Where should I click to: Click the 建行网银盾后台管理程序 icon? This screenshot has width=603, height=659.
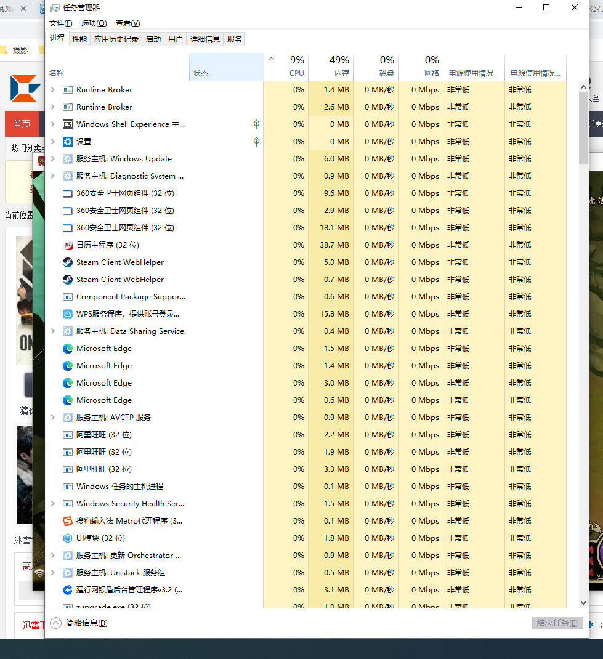coord(67,589)
